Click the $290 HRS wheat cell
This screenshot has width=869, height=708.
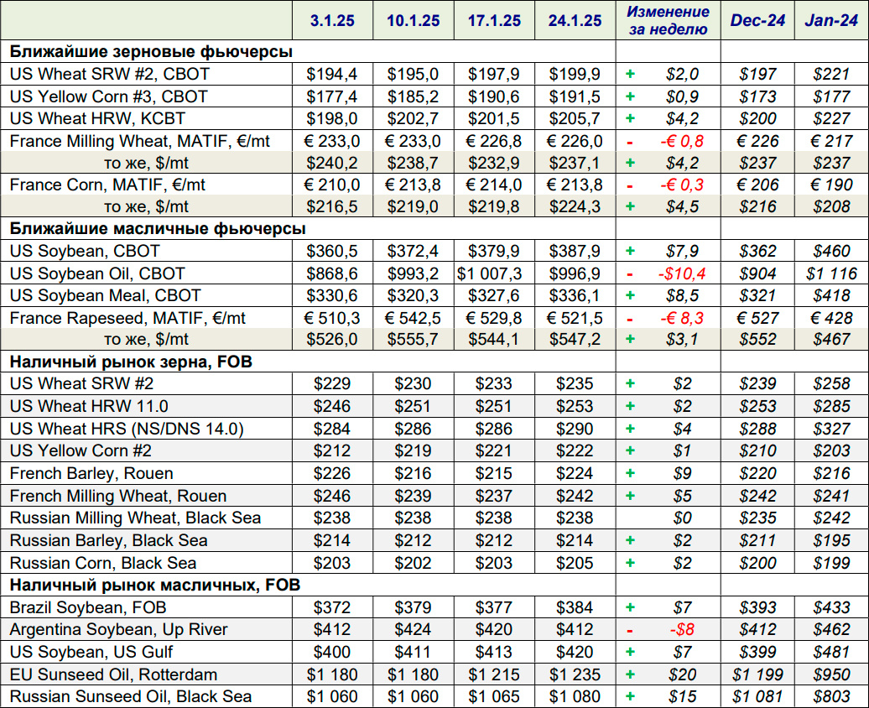tap(575, 429)
